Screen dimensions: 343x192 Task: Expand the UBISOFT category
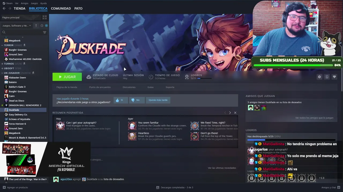2,69
